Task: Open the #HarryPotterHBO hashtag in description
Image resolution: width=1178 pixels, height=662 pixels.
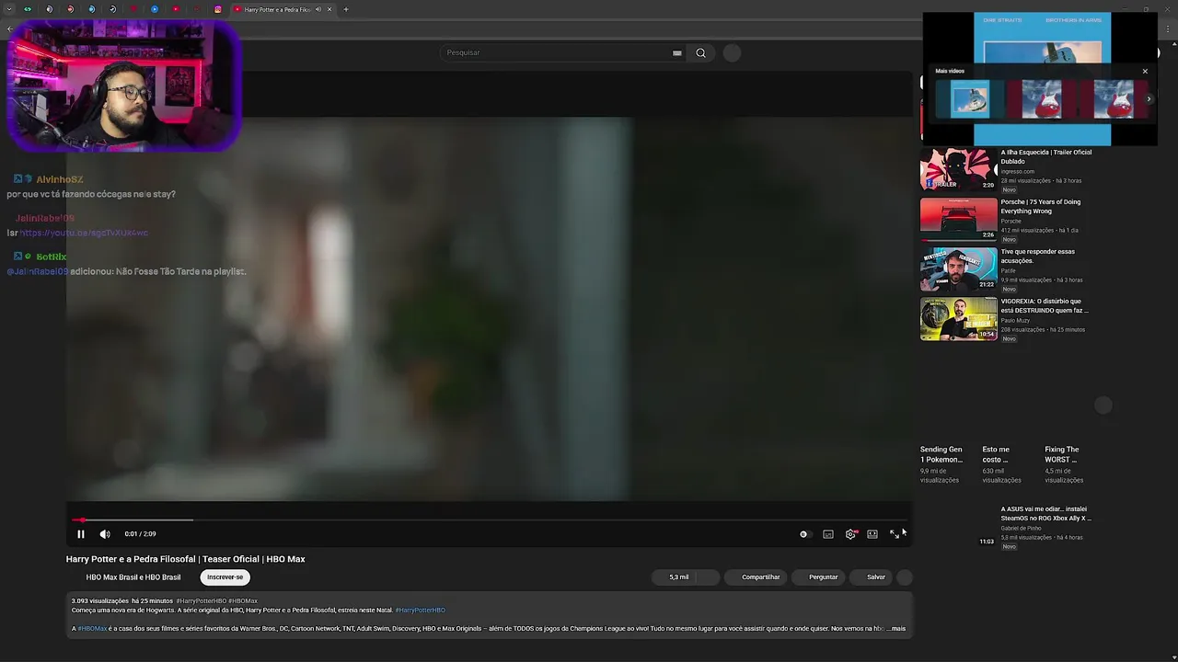Action: [x=420, y=611]
